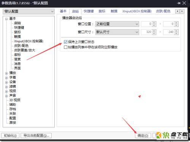Select 徽标 in the settings tree
This screenshot has width=190, height=142.
click(x=17, y=55)
